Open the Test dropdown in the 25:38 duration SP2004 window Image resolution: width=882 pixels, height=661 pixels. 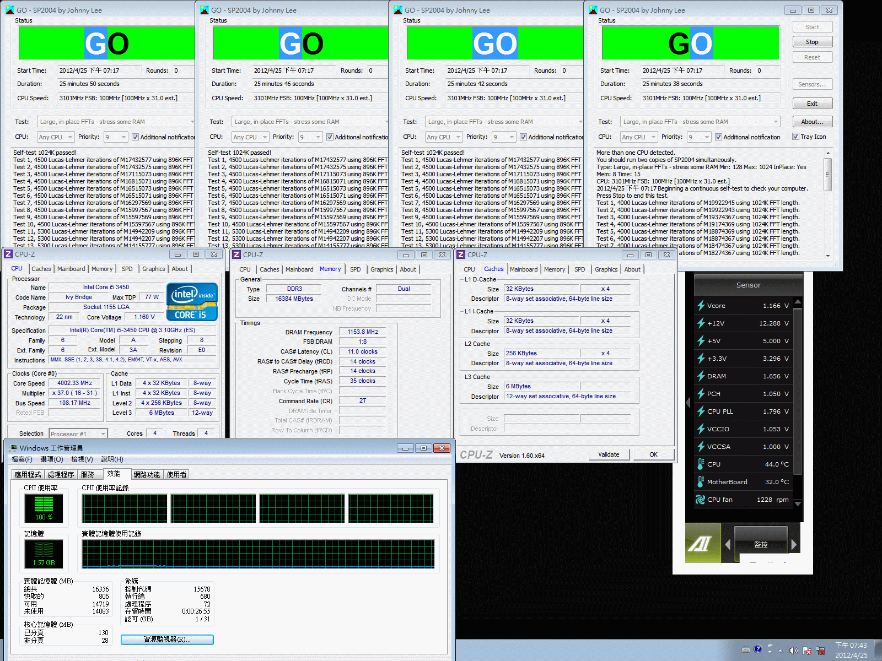click(x=700, y=122)
